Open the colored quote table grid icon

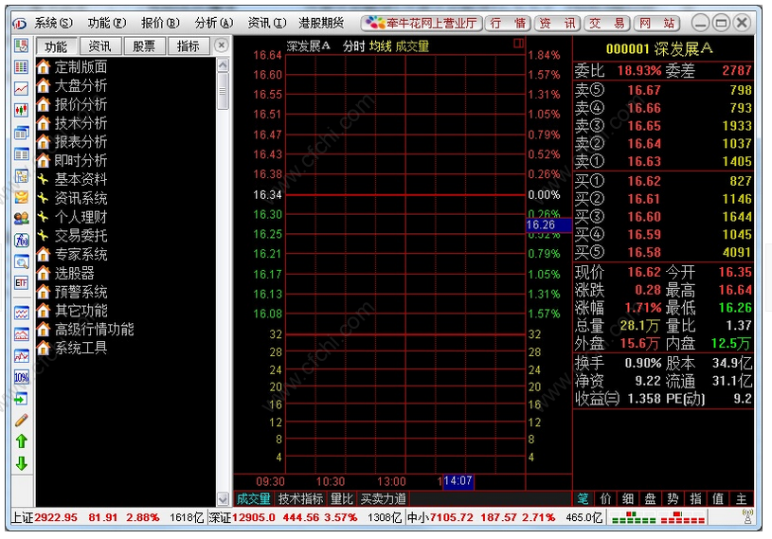coord(21,67)
